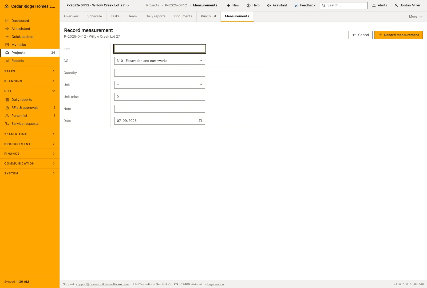Click the Punch list warning triangle icon

click(x=7, y=116)
